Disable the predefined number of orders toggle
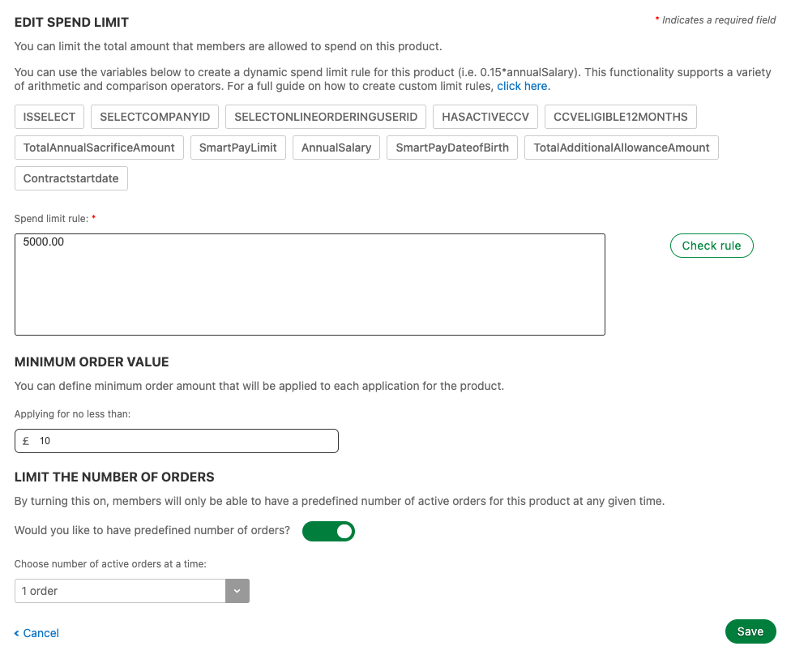Screen dimensions: 791x659 coord(328,532)
